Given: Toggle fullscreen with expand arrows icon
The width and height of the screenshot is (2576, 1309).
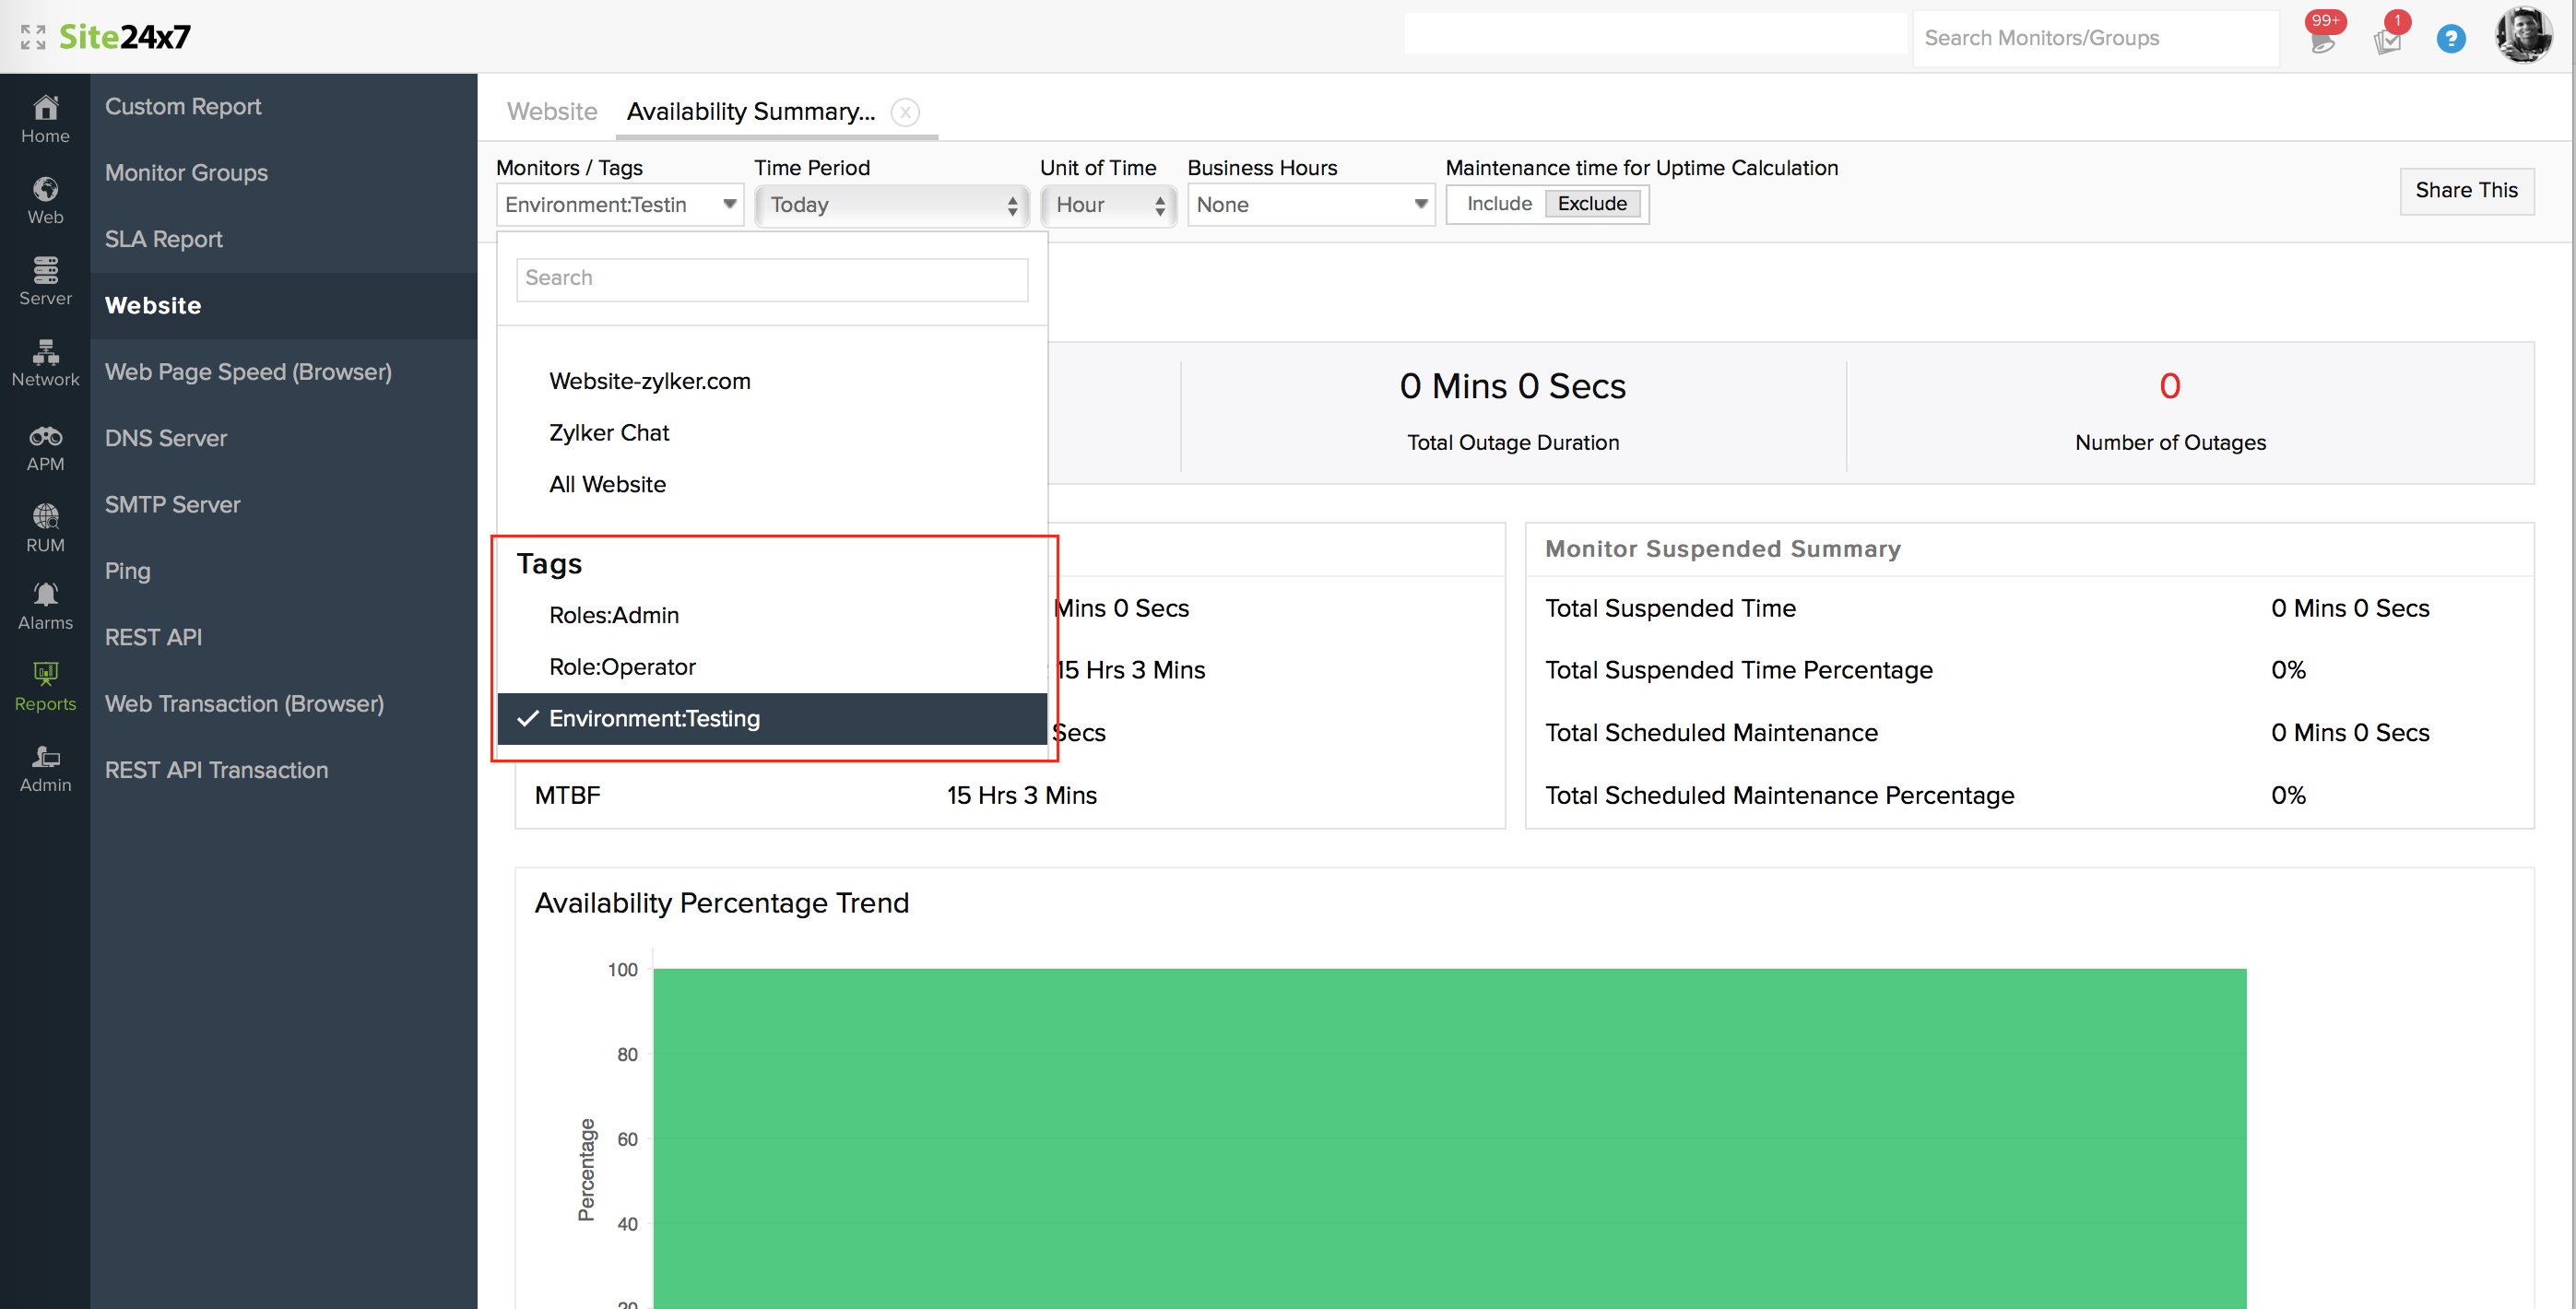Looking at the screenshot, I should point(32,37).
